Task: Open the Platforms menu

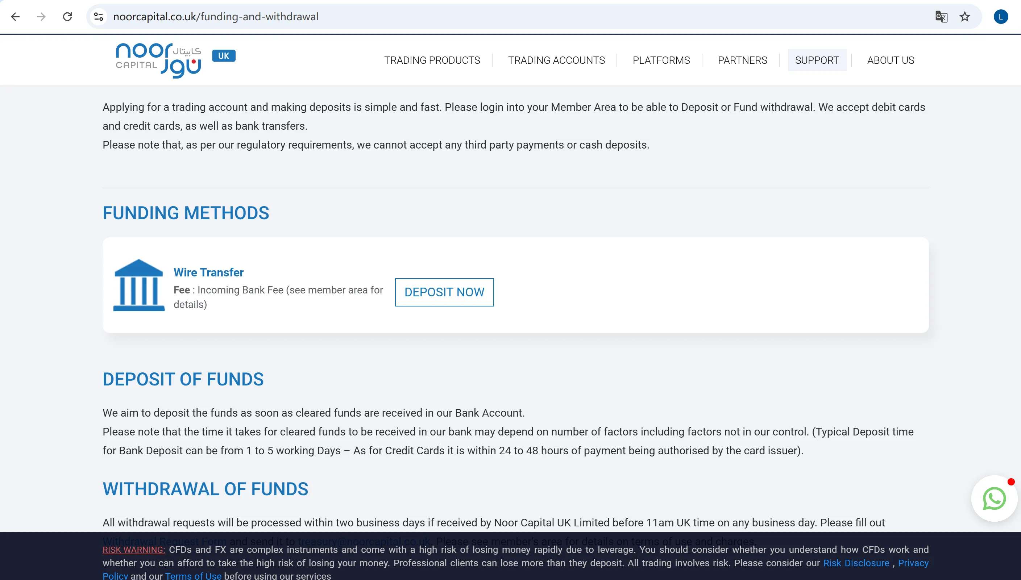Action: click(661, 60)
